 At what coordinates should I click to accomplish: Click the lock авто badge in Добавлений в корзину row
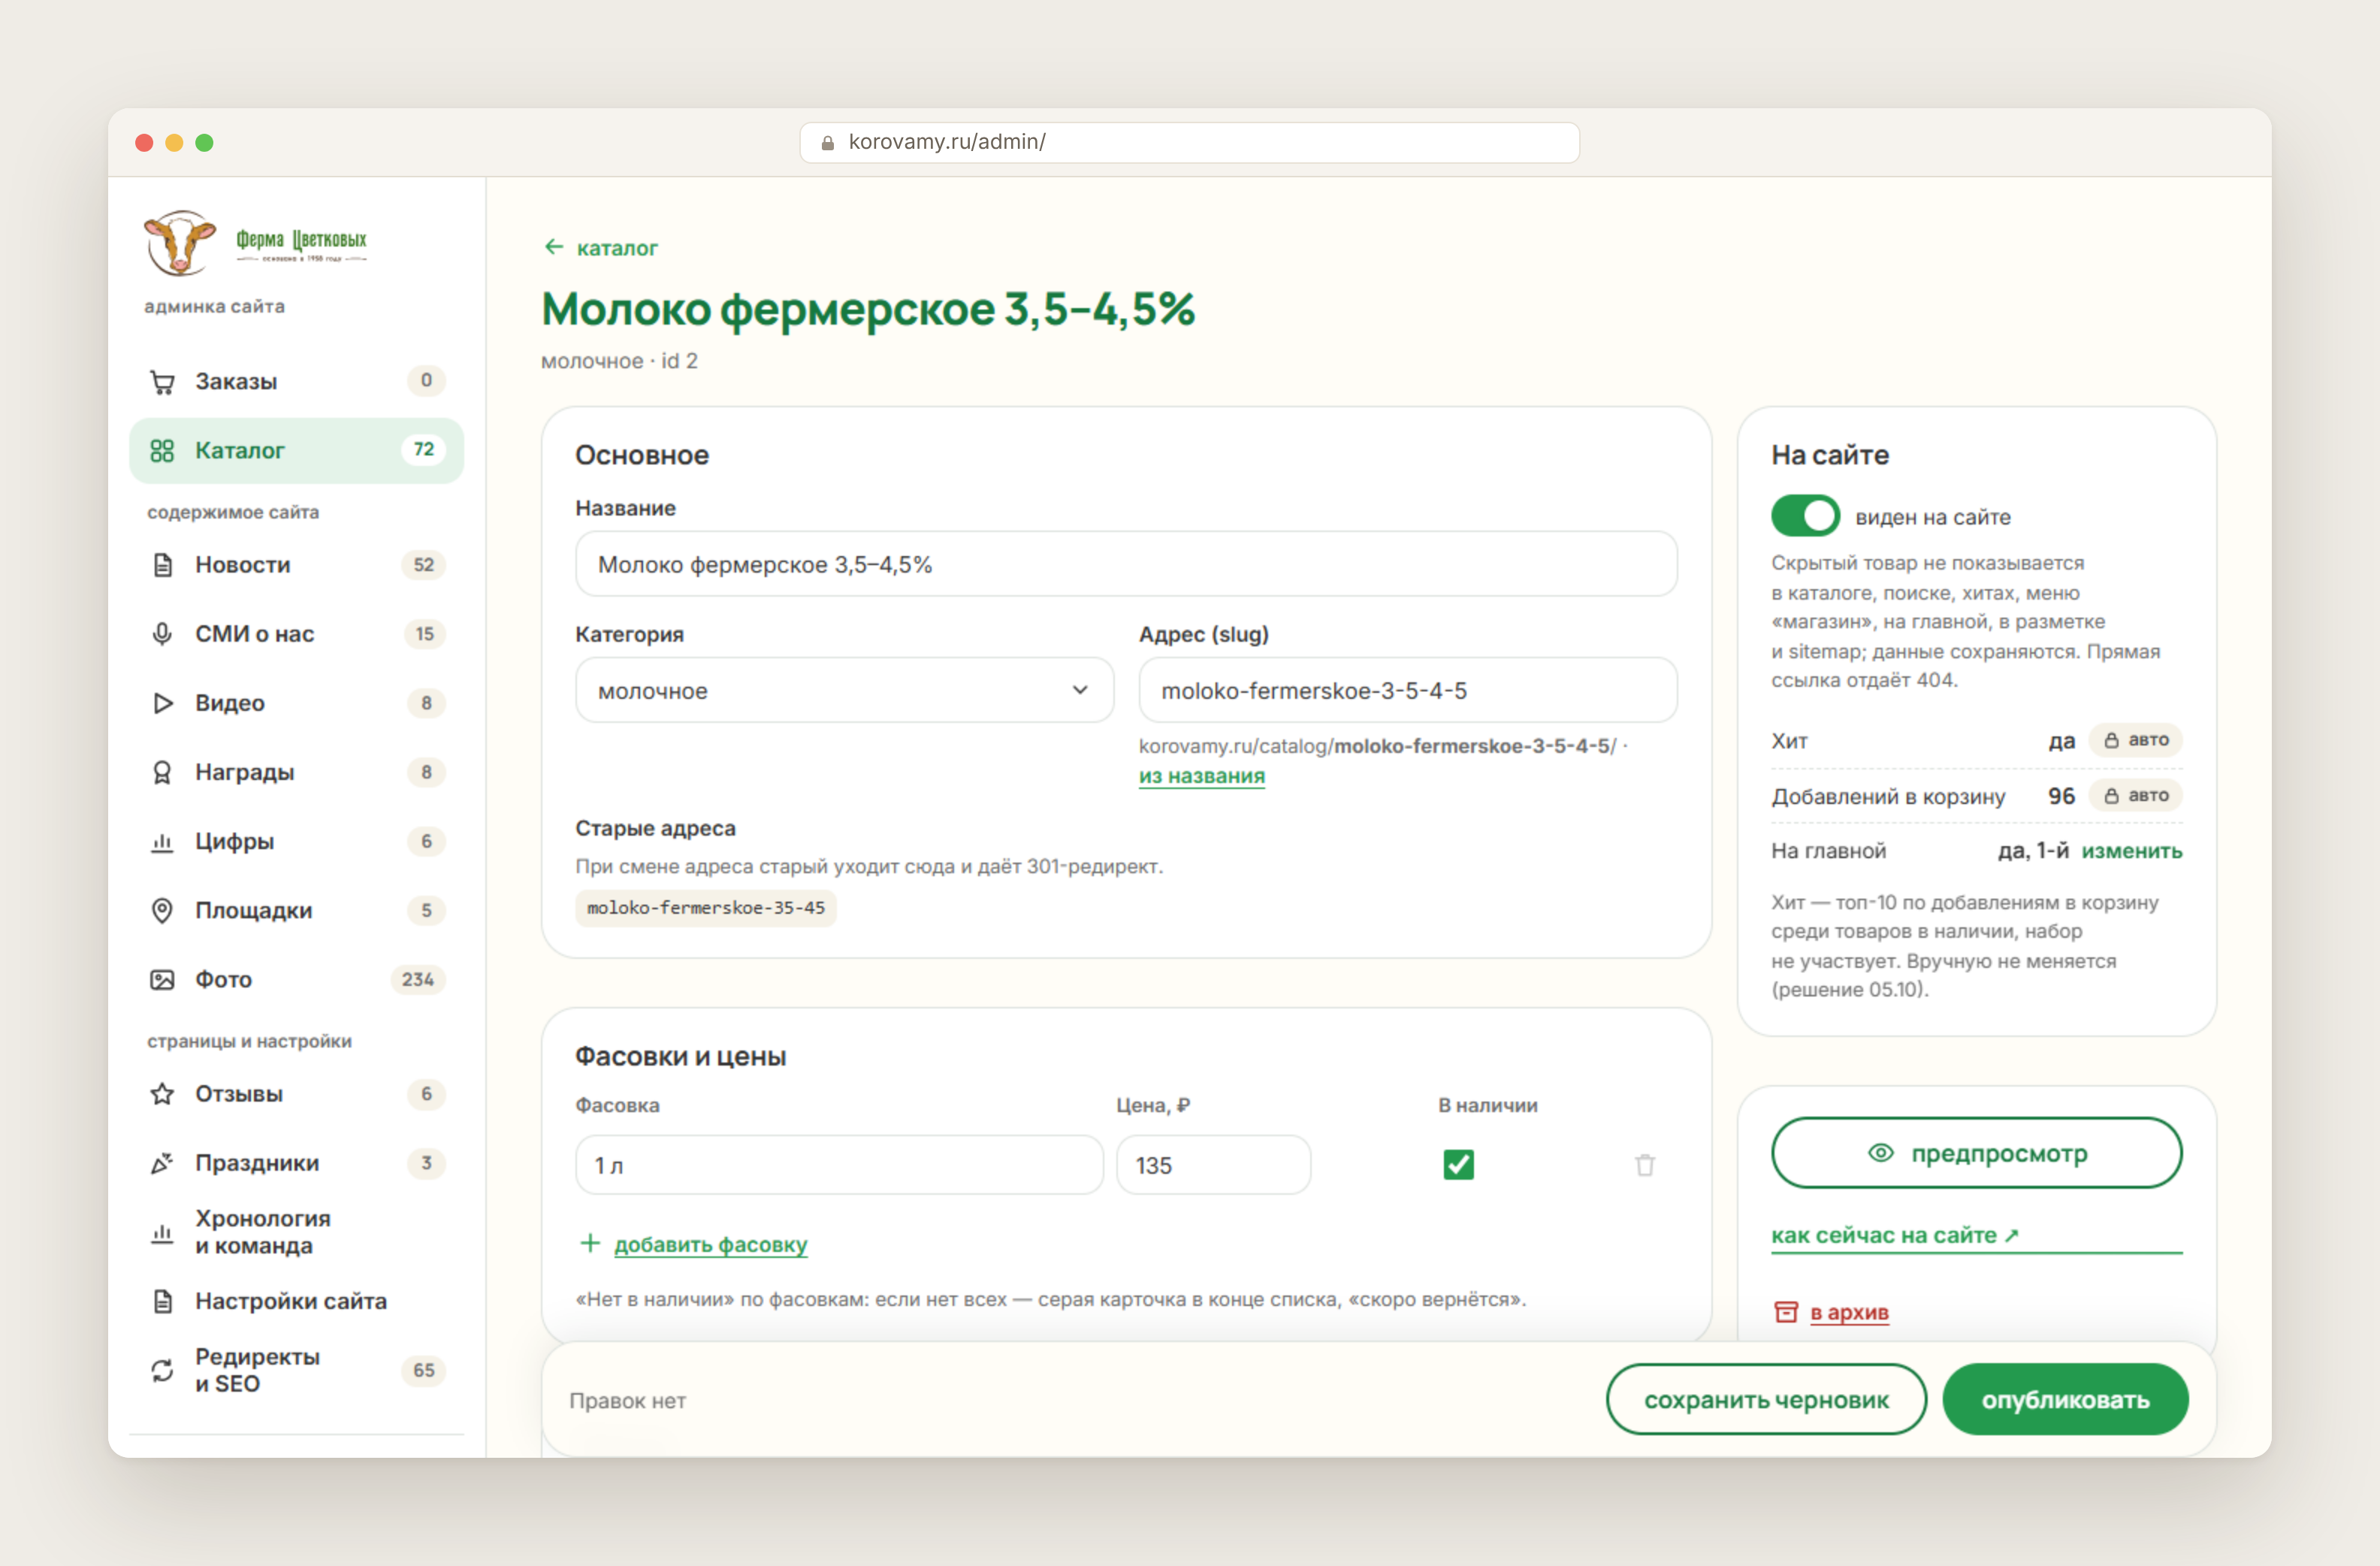click(2136, 796)
